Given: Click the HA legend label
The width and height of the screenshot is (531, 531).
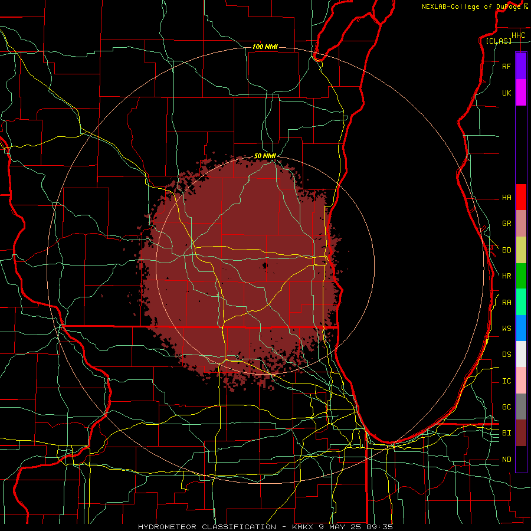Looking at the screenshot, I should [506, 198].
